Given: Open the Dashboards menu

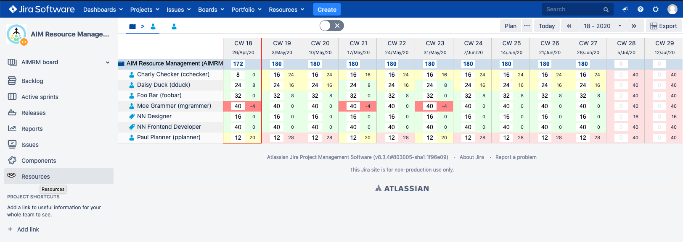Looking at the screenshot, I should (103, 9).
